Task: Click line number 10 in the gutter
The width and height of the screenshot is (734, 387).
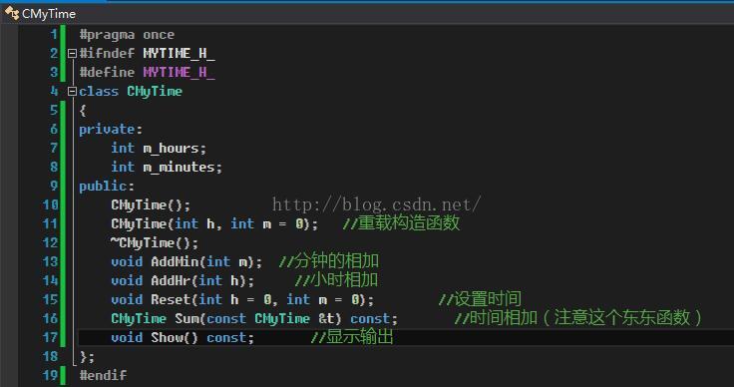Action: pos(50,204)
